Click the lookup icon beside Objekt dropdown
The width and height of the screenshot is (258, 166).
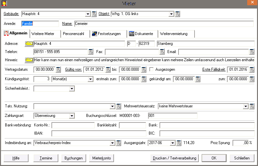pos(177,14)
